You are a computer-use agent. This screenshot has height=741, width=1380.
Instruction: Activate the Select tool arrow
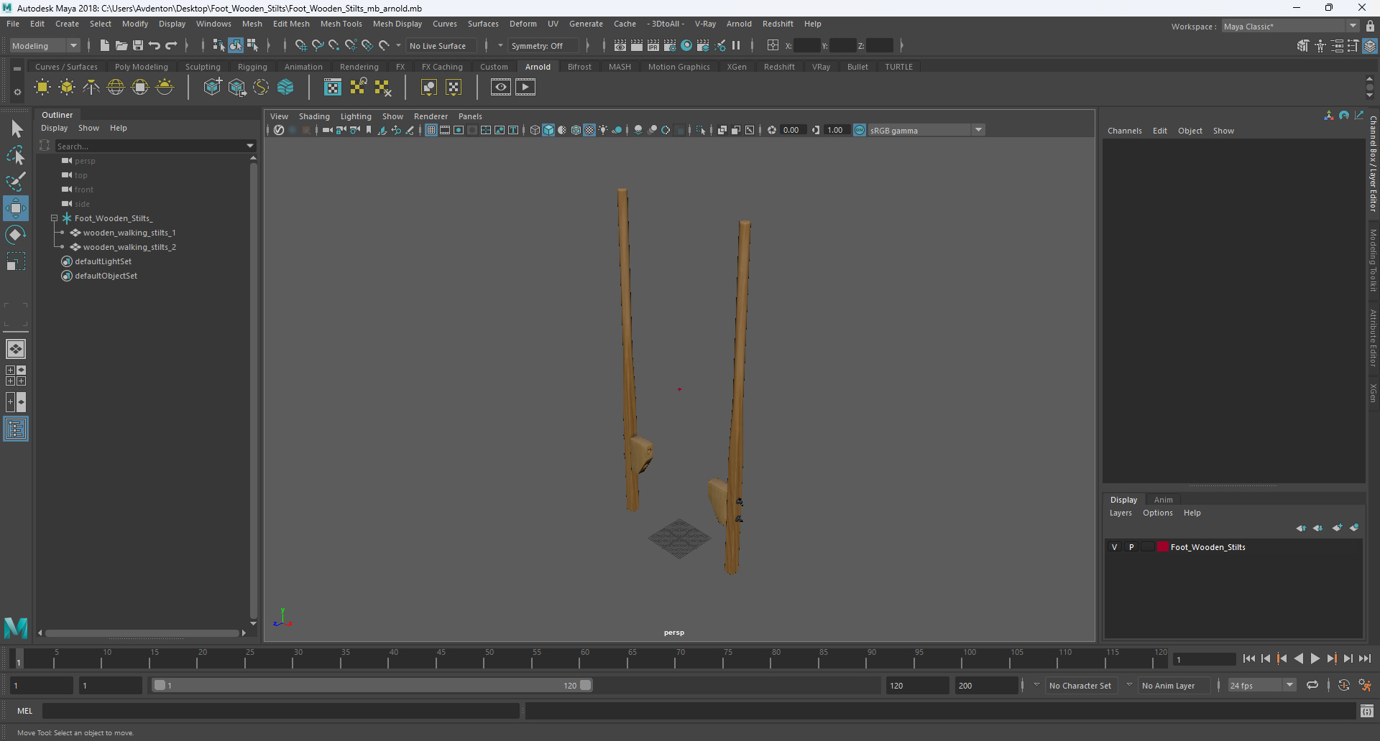[x=16, y=129]
